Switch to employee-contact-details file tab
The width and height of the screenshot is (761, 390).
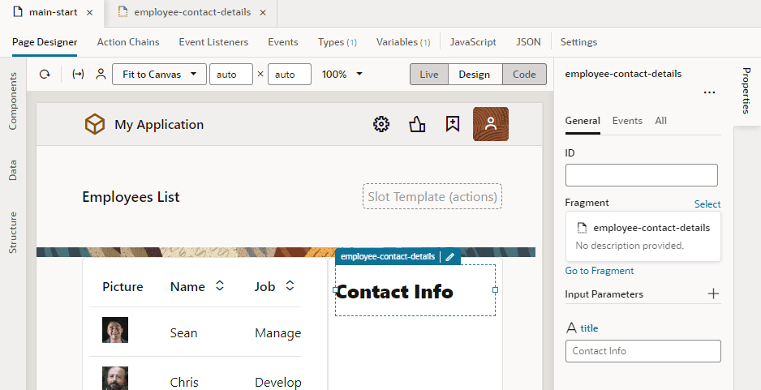(x=192, y=13)
